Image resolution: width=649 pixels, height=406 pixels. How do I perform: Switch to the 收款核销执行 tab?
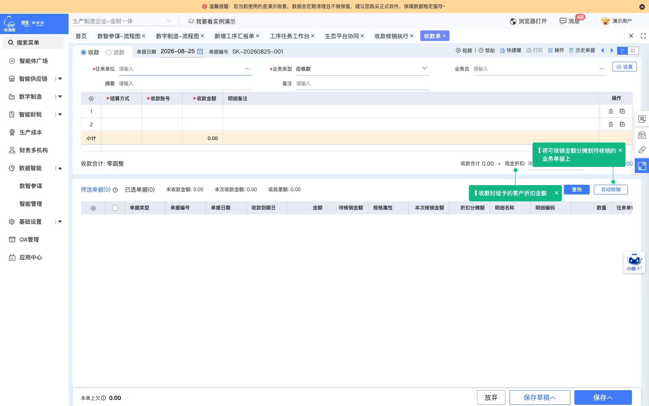(391, 36)
